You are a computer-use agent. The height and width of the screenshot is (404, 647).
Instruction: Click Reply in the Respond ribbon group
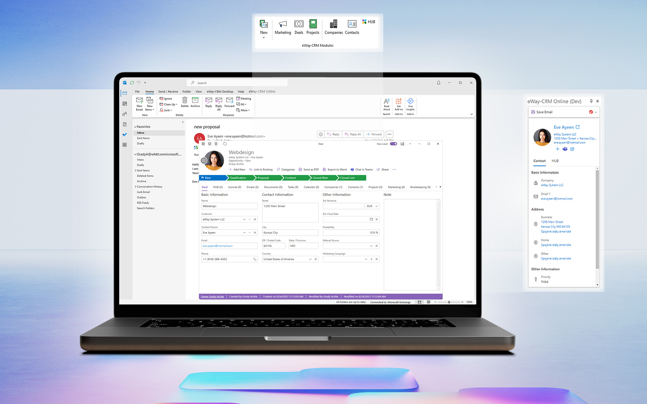(x=209, y=102)
